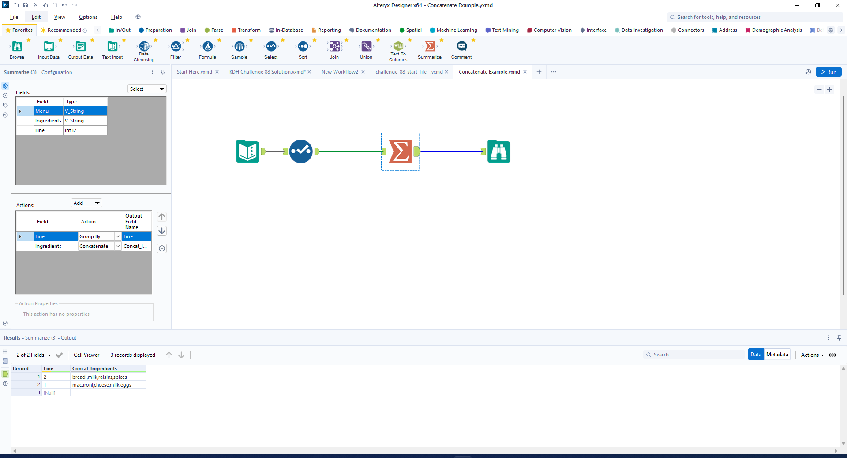Switch to the KDH Challenge 88 Solution tab
This screenshot has height=458, width=847.
[x=267, y=72]
